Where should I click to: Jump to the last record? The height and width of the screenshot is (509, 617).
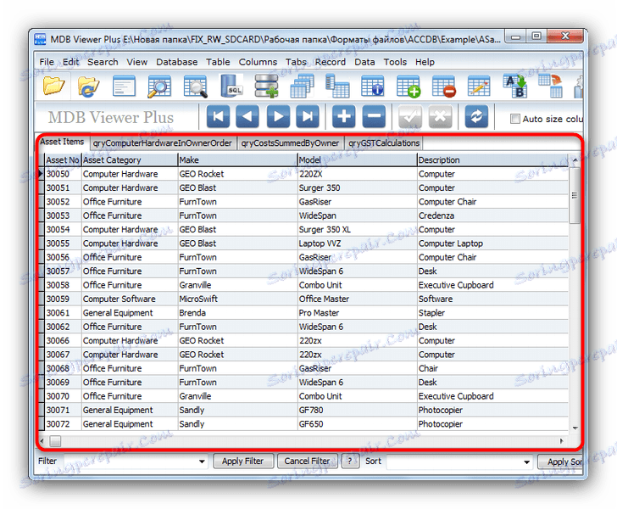(308, 116)
